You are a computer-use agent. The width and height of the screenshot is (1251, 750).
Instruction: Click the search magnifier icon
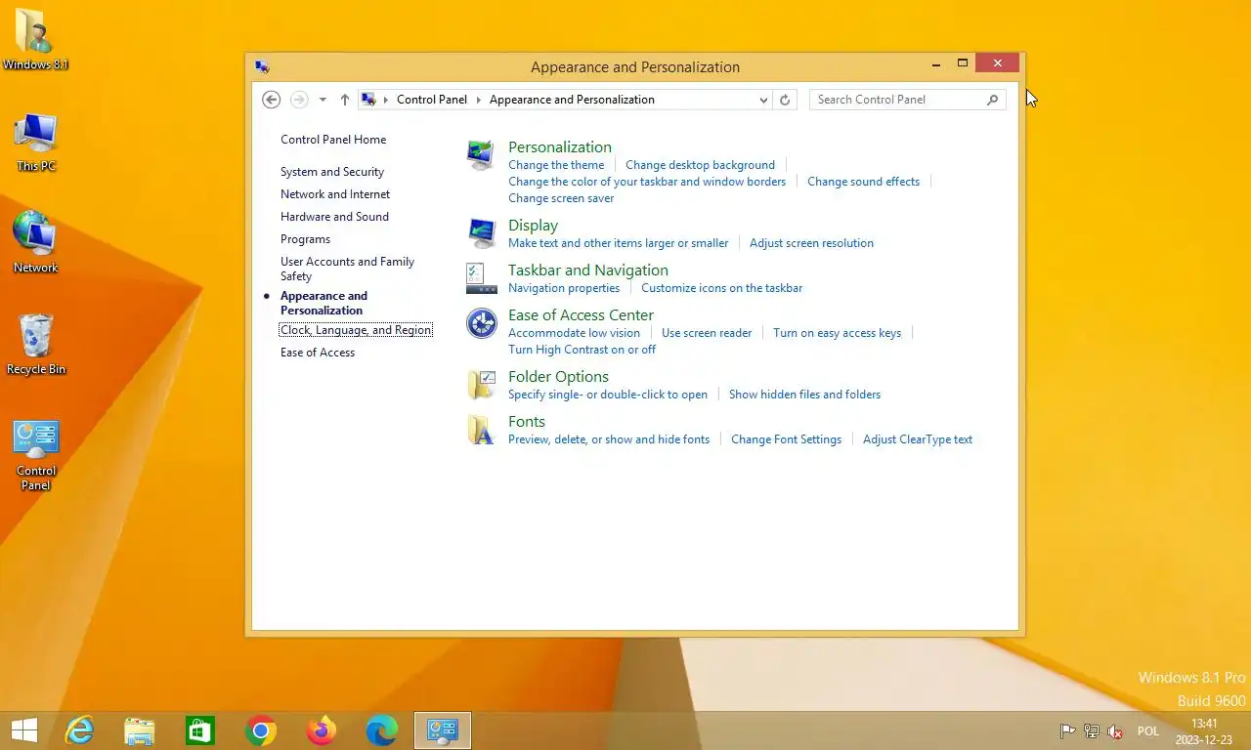992,100
